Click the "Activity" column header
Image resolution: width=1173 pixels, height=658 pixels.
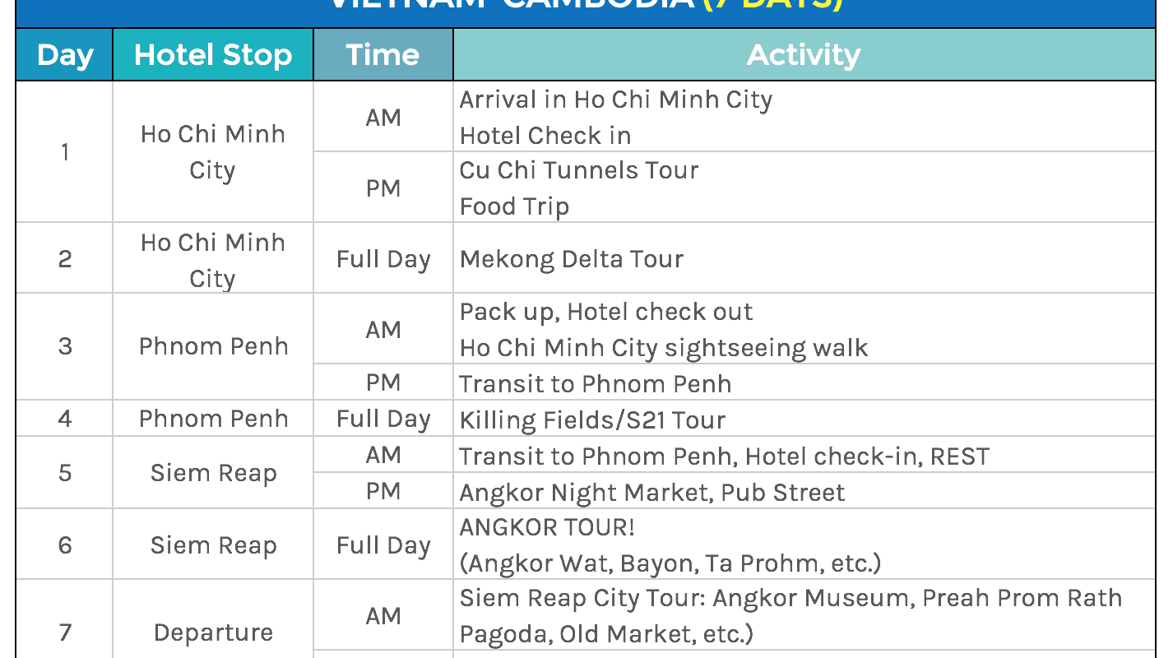coord(804,55)
